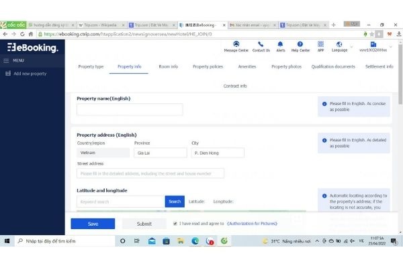
Task: Click the Cốc Cốc browser logo
Action: click(13, 25)
